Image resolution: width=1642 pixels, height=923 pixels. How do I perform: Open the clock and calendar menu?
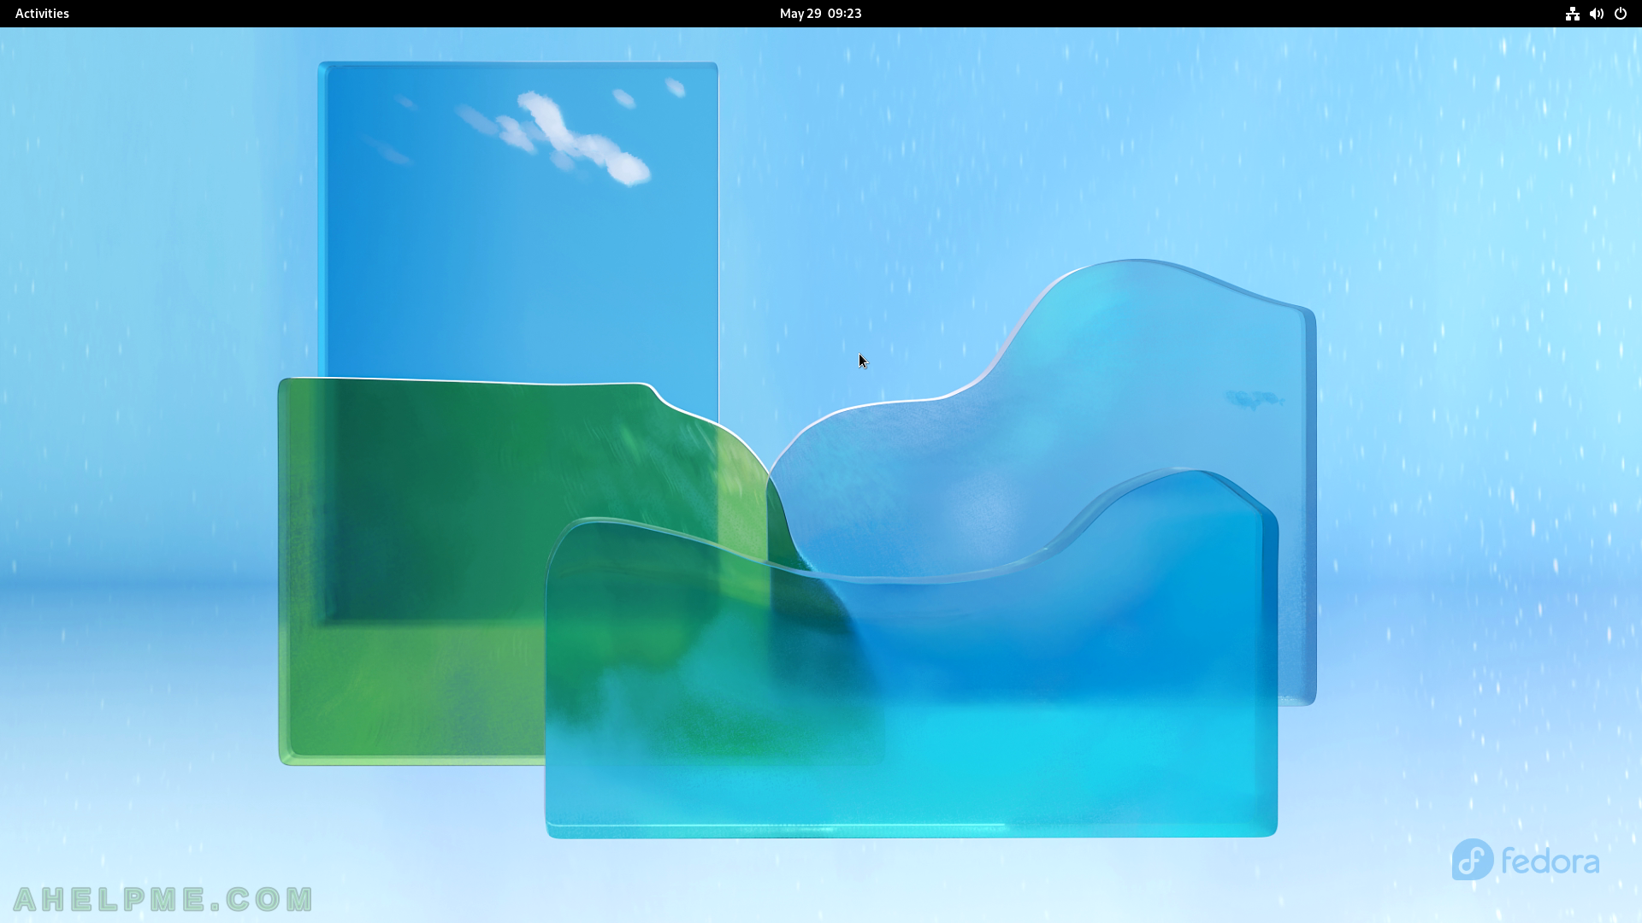point(820,14)
